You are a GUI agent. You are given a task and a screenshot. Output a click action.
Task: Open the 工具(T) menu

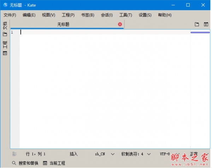click(x=125, y=15)
